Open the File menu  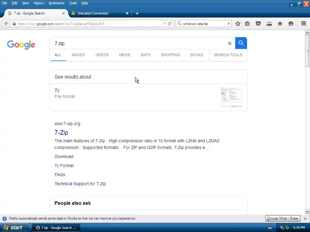pyautogui.click(x=5, y=3)
